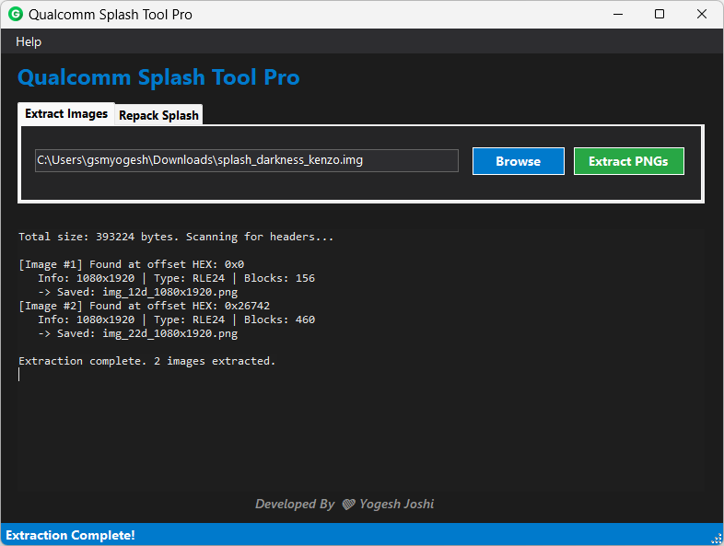This screenshot has height=546, width=724.
Task: Click the 'Extraction Complete!' status bar message
Action: pyautogui.click(x=71, y=535)
